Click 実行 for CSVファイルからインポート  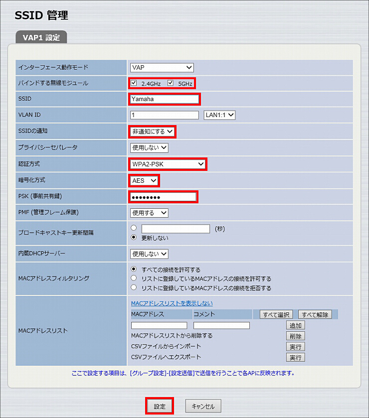pyautogui.click(x=295, y=347)
